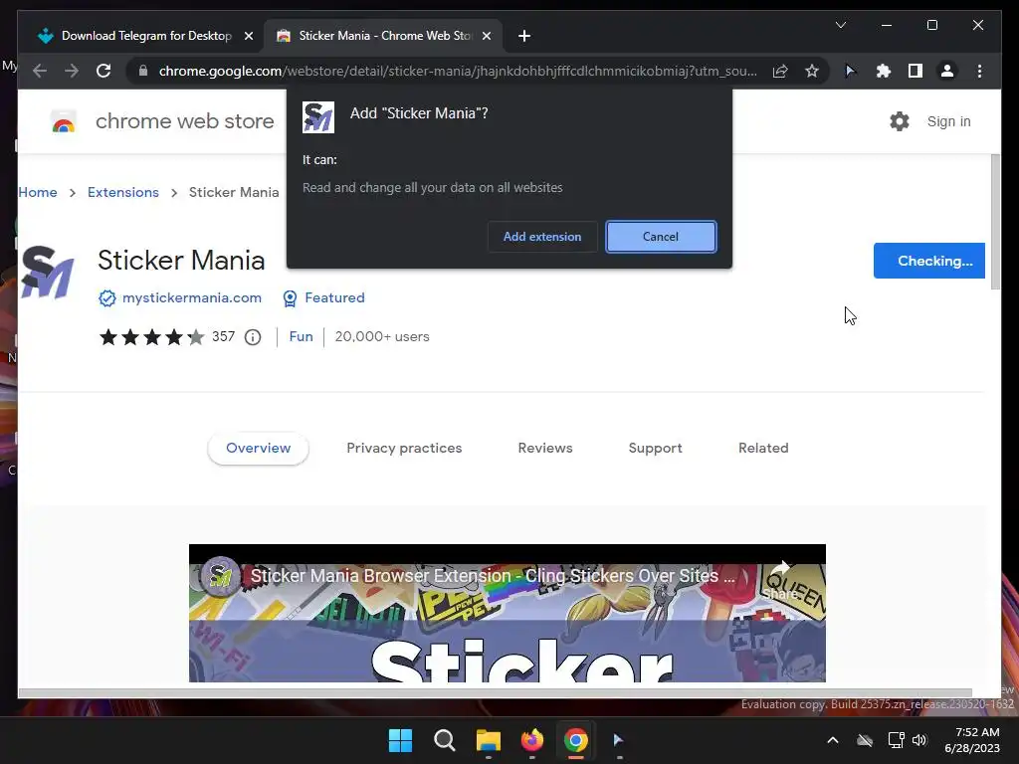Image resolution: width=1019 pixels, height=764 pixels.
Task: Click the Featured award ribbon icon
Action: click(x=290, y=298)
